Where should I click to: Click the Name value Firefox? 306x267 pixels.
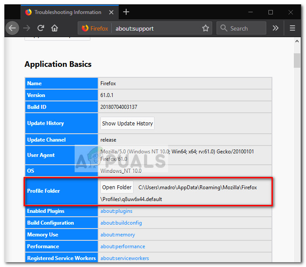point(108,83)
